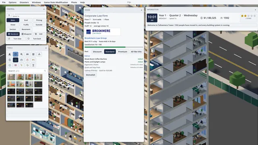Show the Main view in Control panel
This screenshot has width=258, height=145.
click(13, 20)
